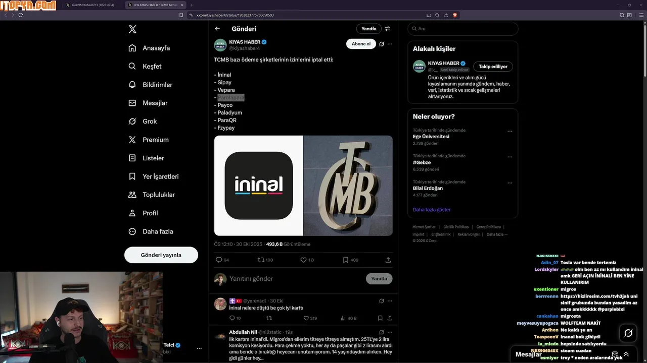The image size is (647, 363).
Task: Open more options on Abdullah Nil reply
Action: click(x=390, y=332)
